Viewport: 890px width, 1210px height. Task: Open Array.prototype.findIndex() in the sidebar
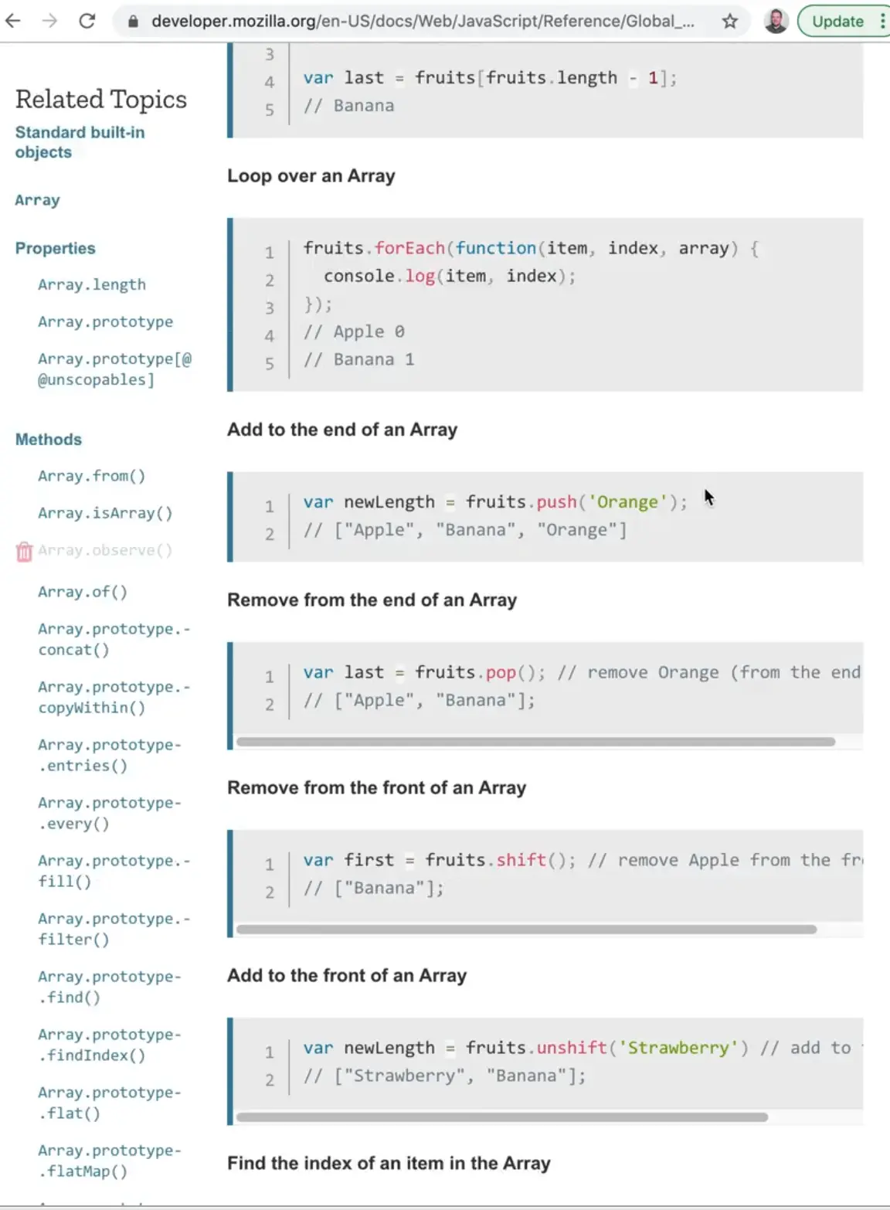[x=109, y=1045]
